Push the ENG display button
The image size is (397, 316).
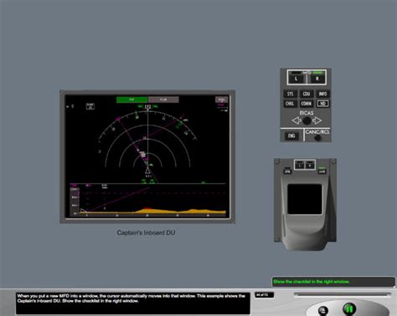pyautogui.click(x=291, y=135)
